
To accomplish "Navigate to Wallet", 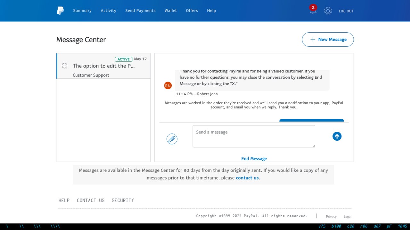I will pos(171,11).
